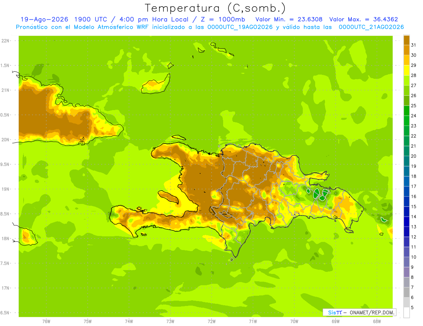Click the 1900 UTC time label
The width and height of the screenshot is (423, 326).
[x=91, y=19]
